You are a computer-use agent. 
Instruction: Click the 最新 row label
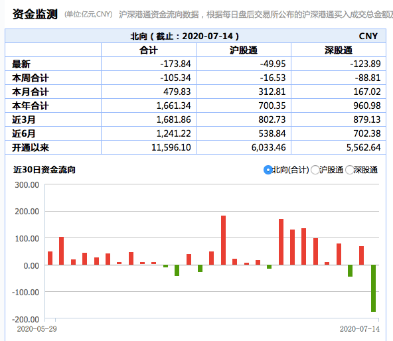coord(21,64)
